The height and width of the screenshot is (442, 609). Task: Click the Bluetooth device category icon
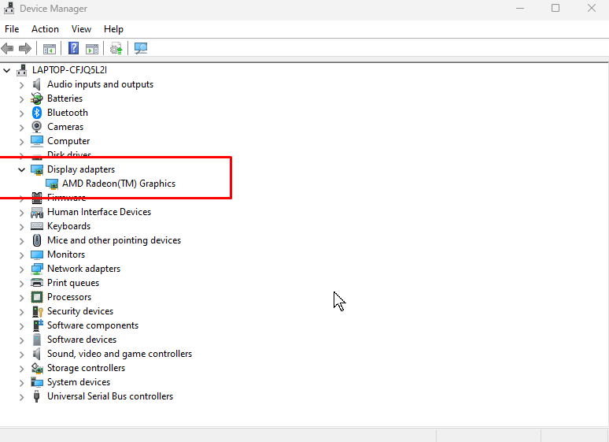pyautogui.click(x=37, y=113)
